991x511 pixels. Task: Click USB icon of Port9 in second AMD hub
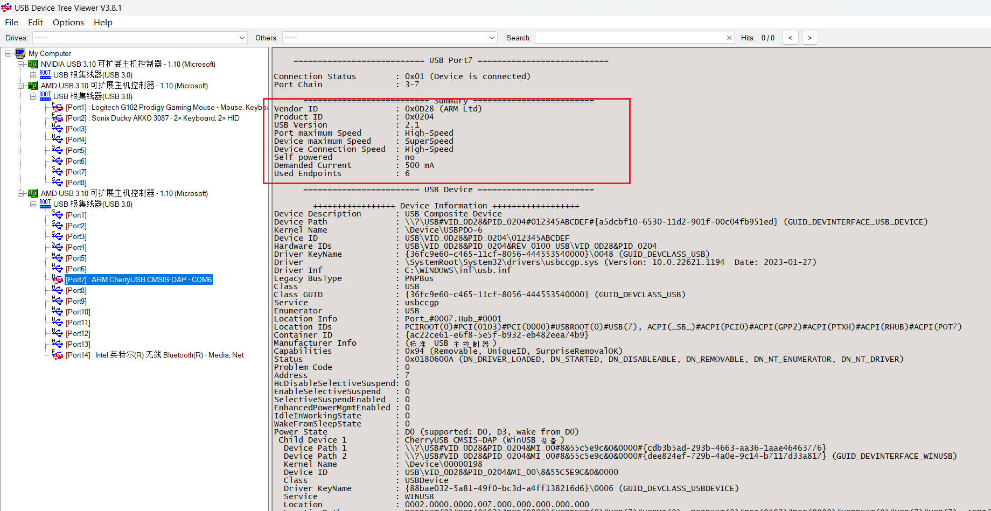pos(58,301)
